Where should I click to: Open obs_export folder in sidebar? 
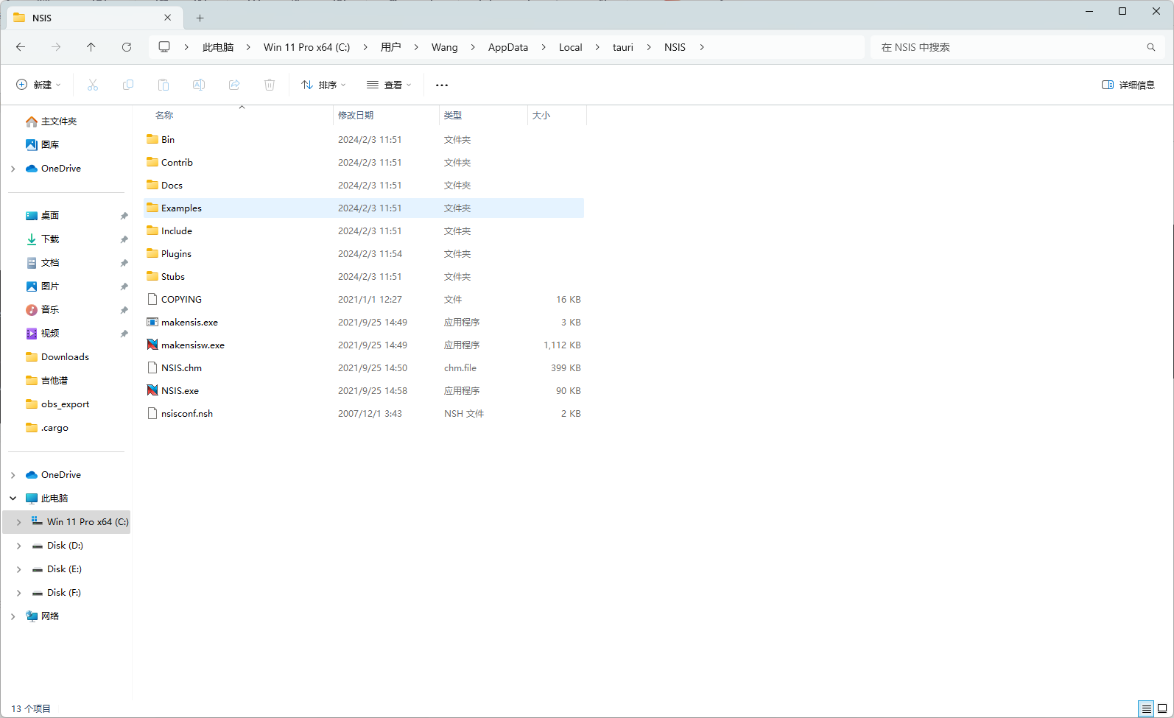pyautogui.click(x=65, y=404)
